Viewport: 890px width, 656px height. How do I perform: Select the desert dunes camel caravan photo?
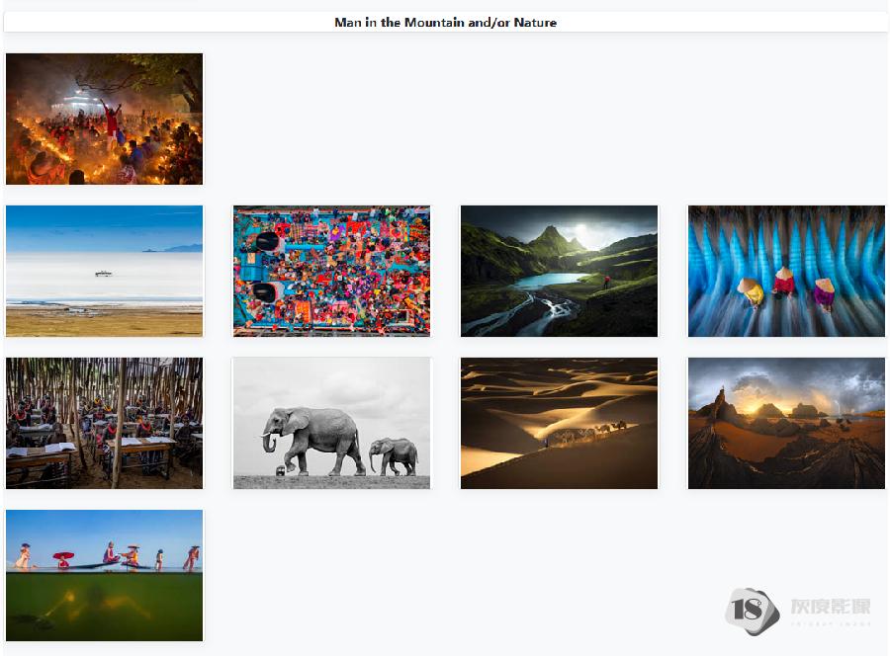(x=559, y=423)
